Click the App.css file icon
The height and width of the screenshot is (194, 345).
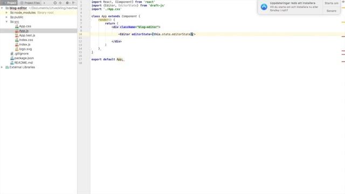[17, 26]
